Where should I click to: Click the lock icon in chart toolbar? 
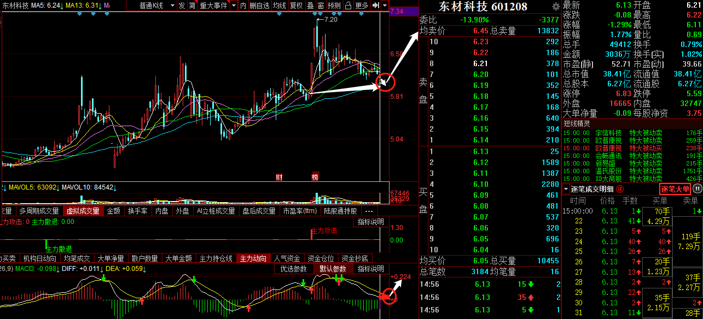click(347, 5)
